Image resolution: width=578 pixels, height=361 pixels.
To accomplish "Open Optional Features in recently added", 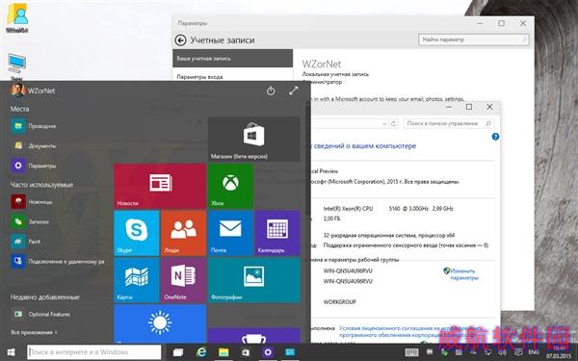I will click(41, 314).
